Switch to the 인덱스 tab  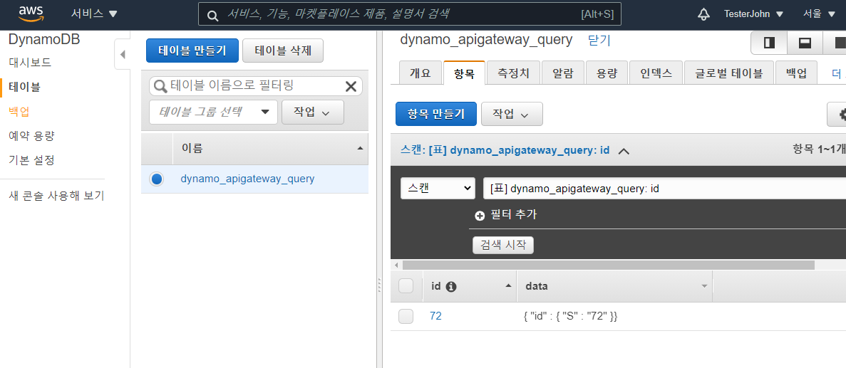point(656,73)
